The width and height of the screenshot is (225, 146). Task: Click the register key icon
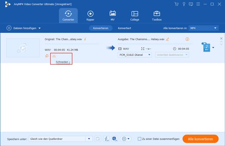(x=184, y=4)
